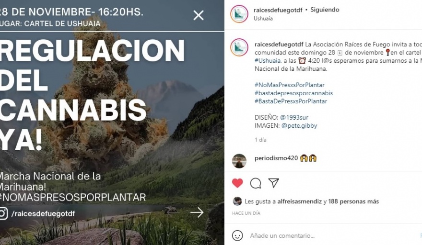
Task: View the 188 personas más likes list
Action: 353,201
